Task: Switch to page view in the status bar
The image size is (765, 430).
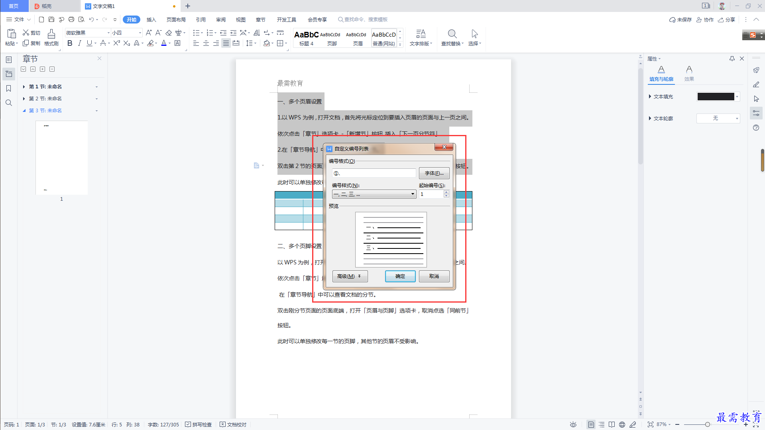Action: click(591, 424)
